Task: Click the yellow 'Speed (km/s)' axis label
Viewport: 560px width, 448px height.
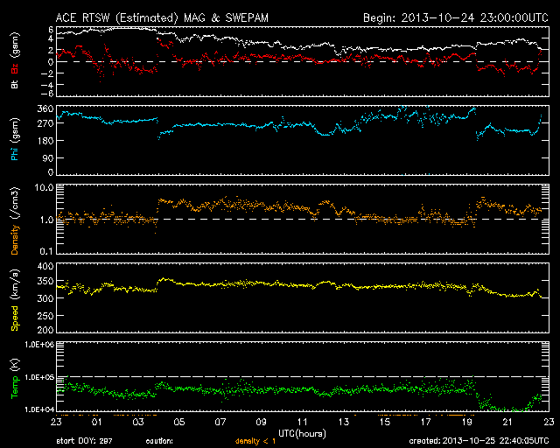Action: pyautogui.click(x=15, y=300)
